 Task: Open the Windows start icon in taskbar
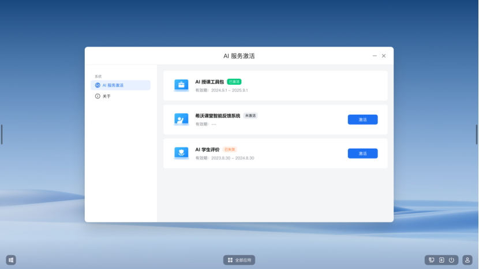11,260
